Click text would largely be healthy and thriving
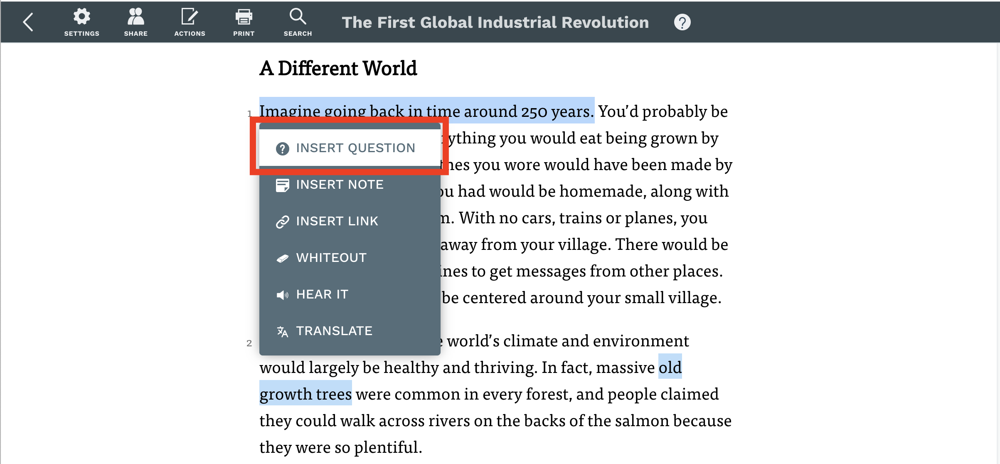 399,368
